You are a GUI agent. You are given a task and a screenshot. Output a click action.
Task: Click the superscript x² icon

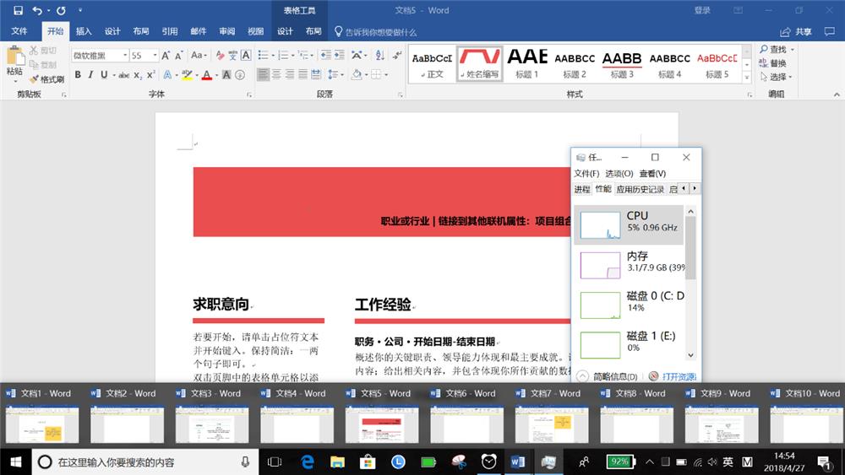tap(150, 75)
